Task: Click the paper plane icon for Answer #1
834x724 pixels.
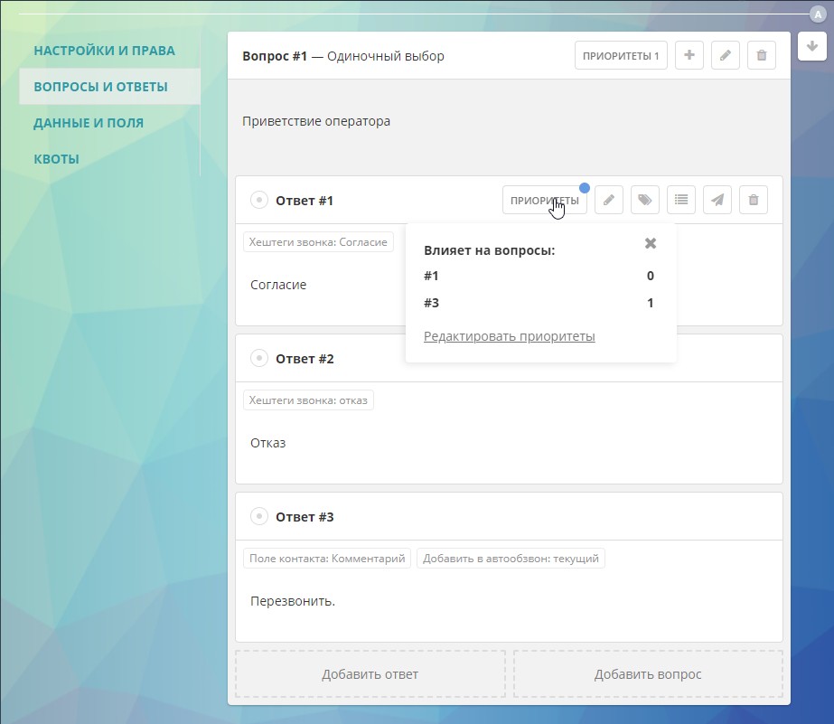Action: pos(717,200)
